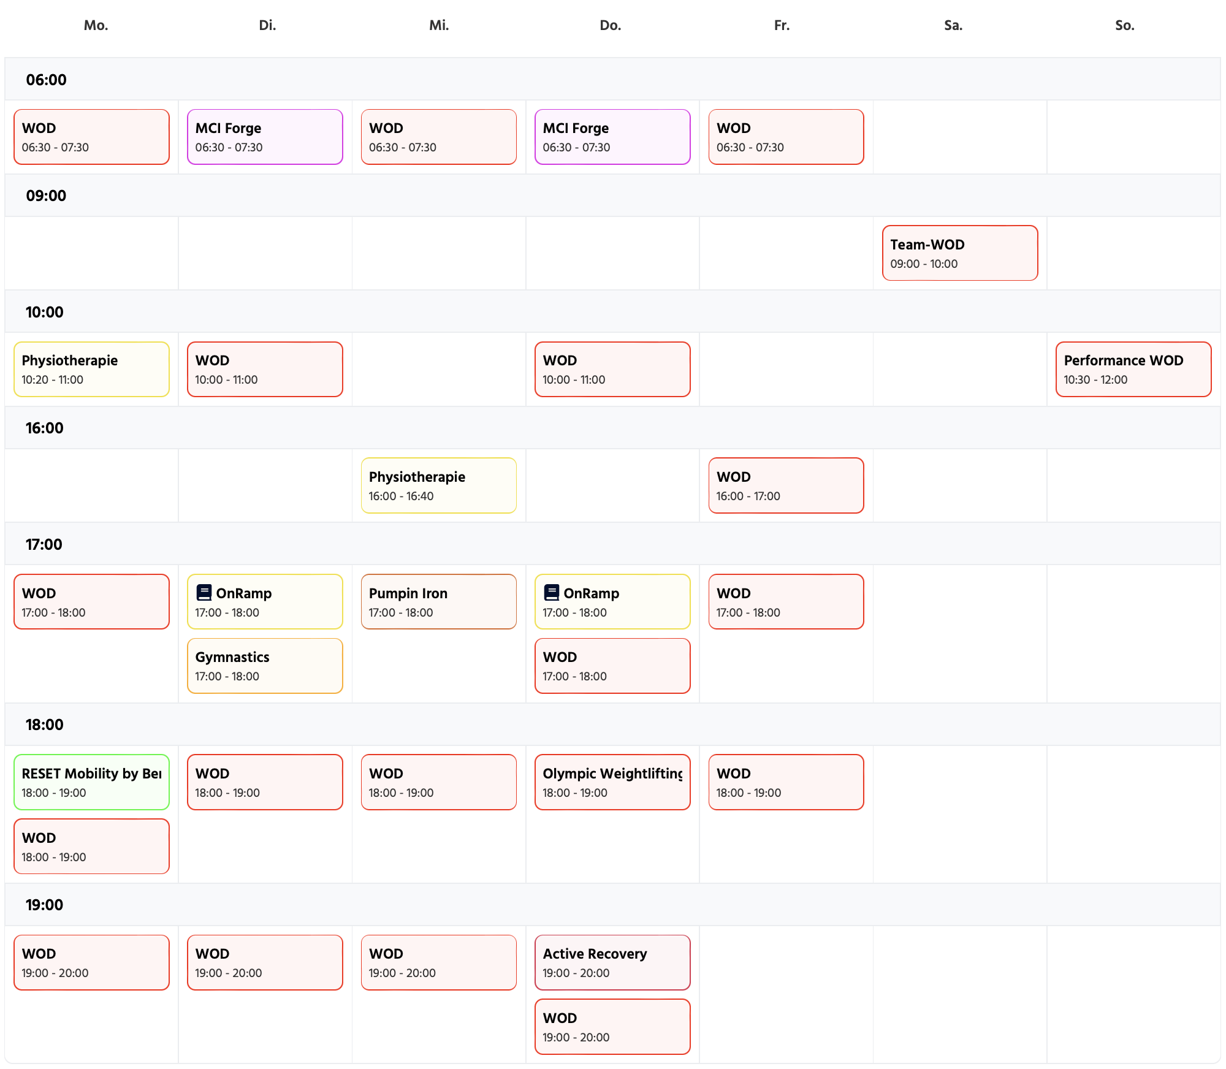Select Tuesday's Gymnastics 17:00 class

(265, 666)
